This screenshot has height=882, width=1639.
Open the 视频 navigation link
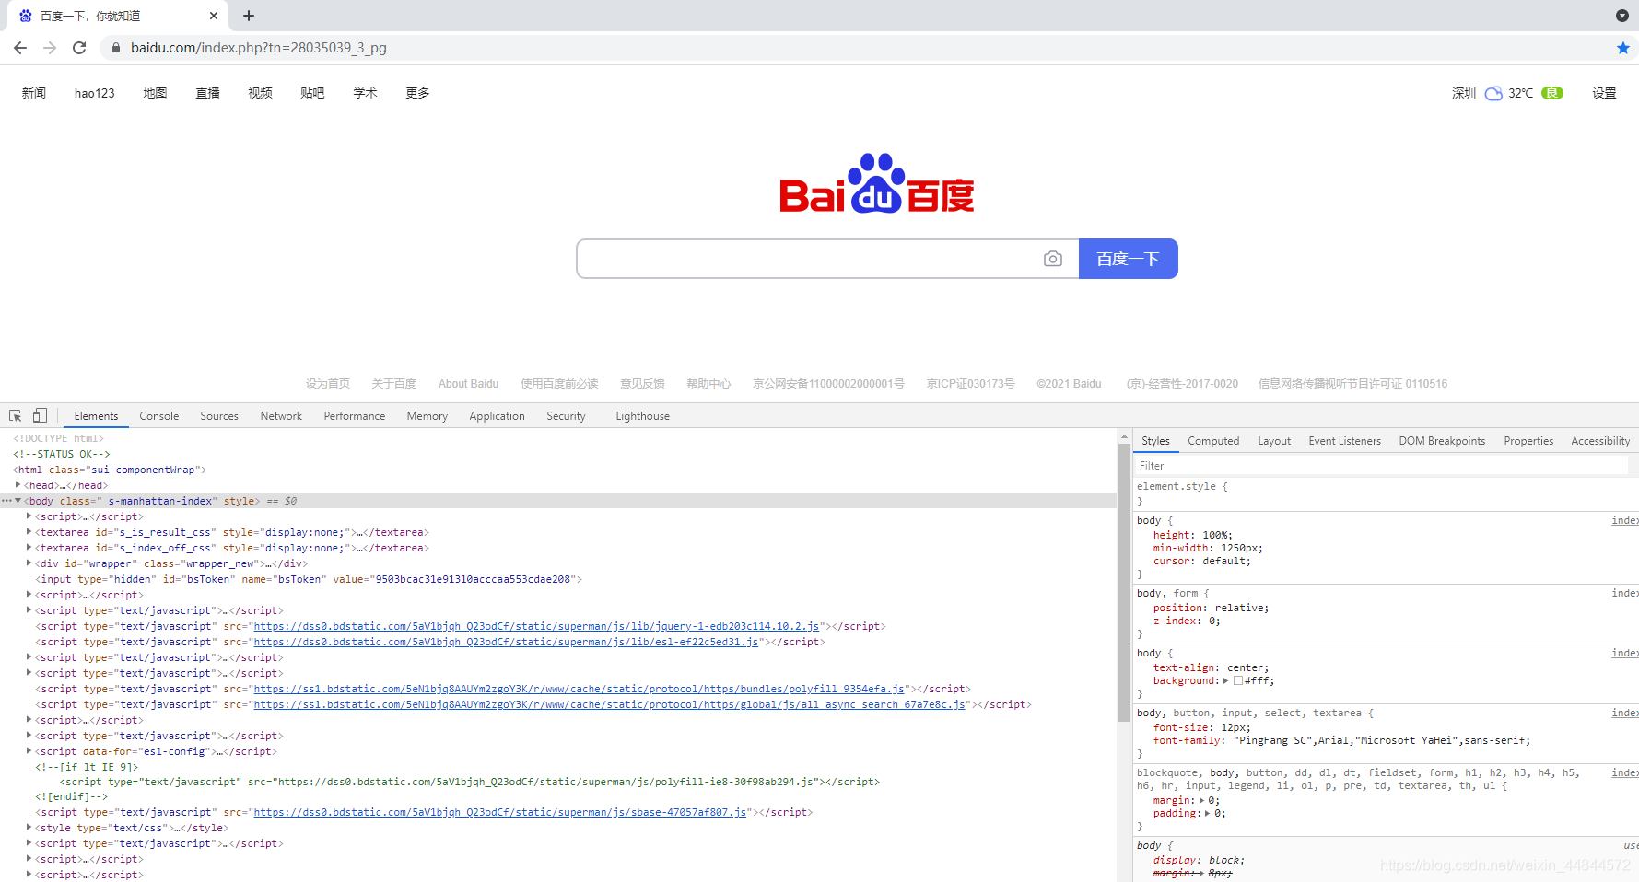click(260, 93)
